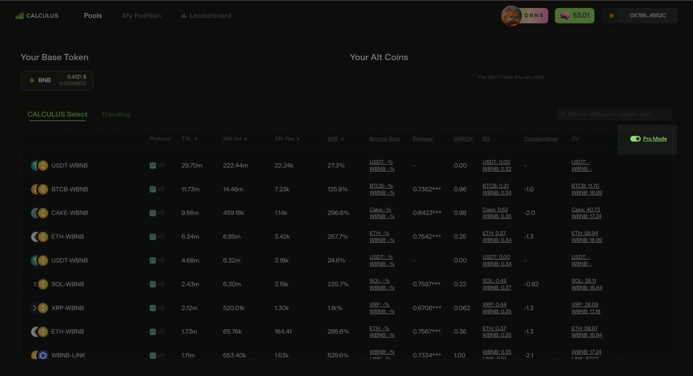Viewport: 693px width, 376px height.
Task: Click the BNB coin icon in base token
Action: click(32, 80)
